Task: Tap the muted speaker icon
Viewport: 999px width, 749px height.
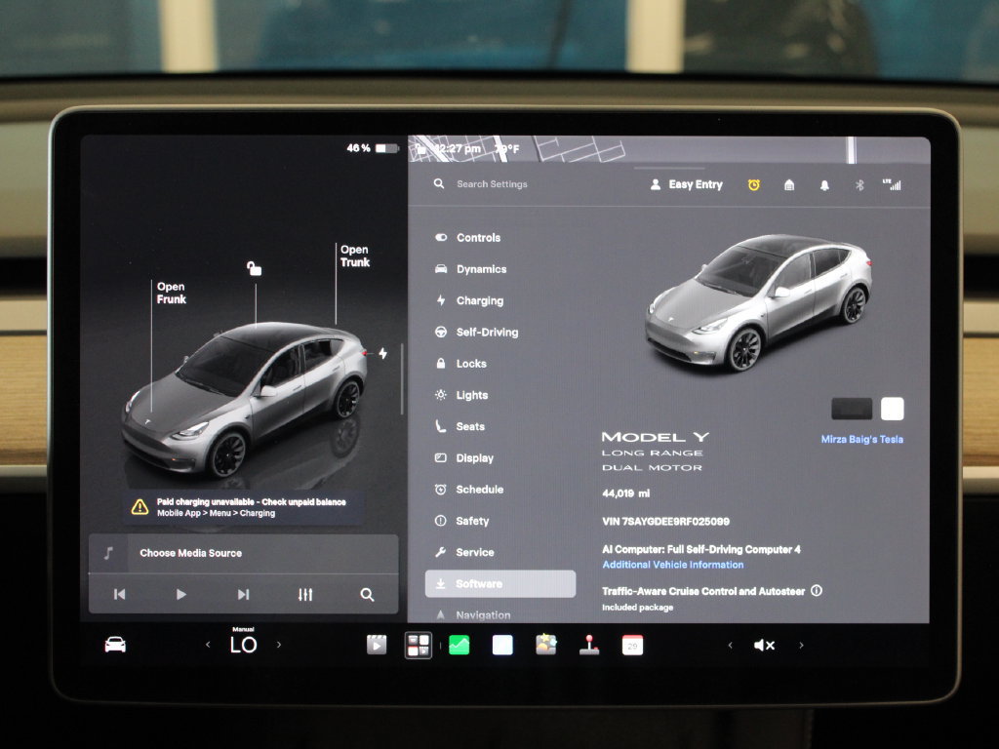Action: point(765,646)
